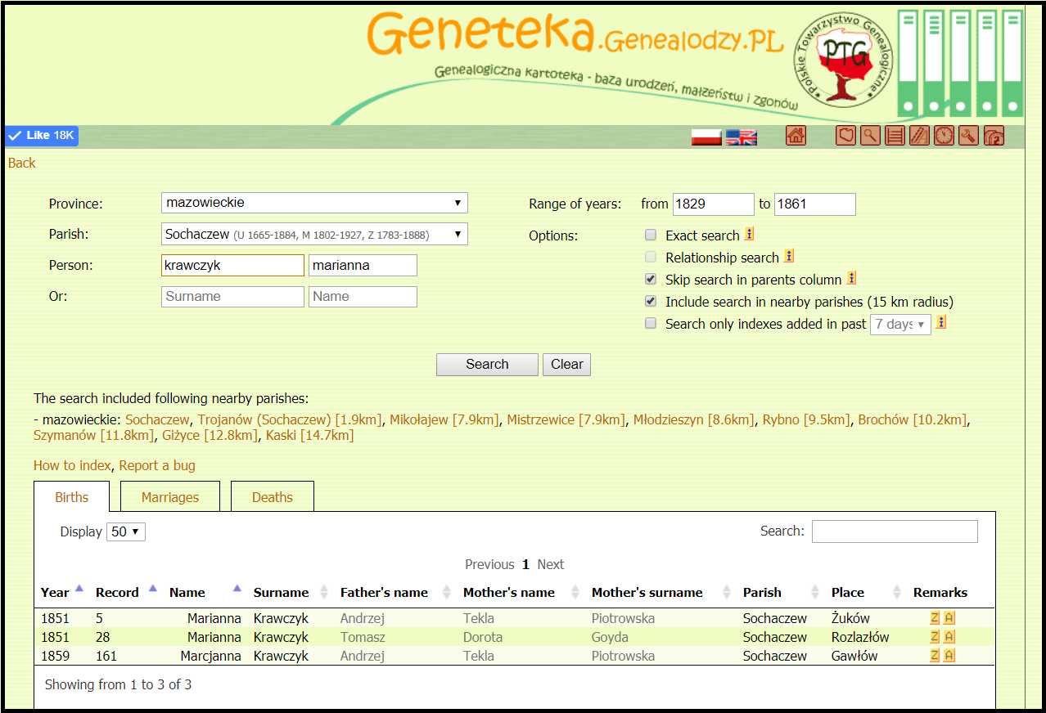Open the clock history icon
Screen dimensions: 1046x713
(944, 135)
